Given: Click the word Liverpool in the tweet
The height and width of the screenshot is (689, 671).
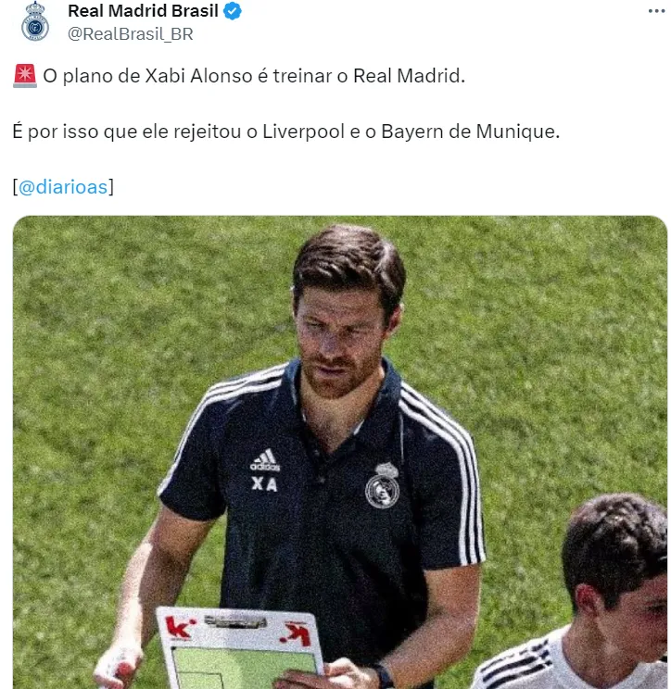Looking at the screenshot, I should pos(303,132).
